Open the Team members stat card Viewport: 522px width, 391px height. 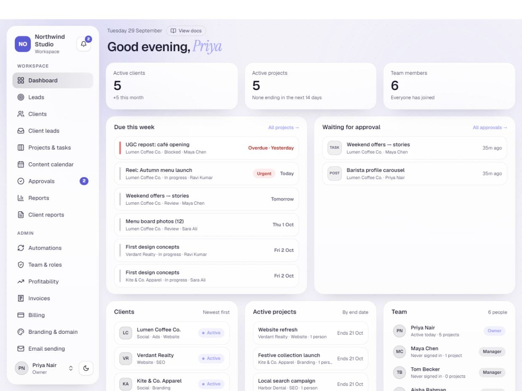[449, 86]
